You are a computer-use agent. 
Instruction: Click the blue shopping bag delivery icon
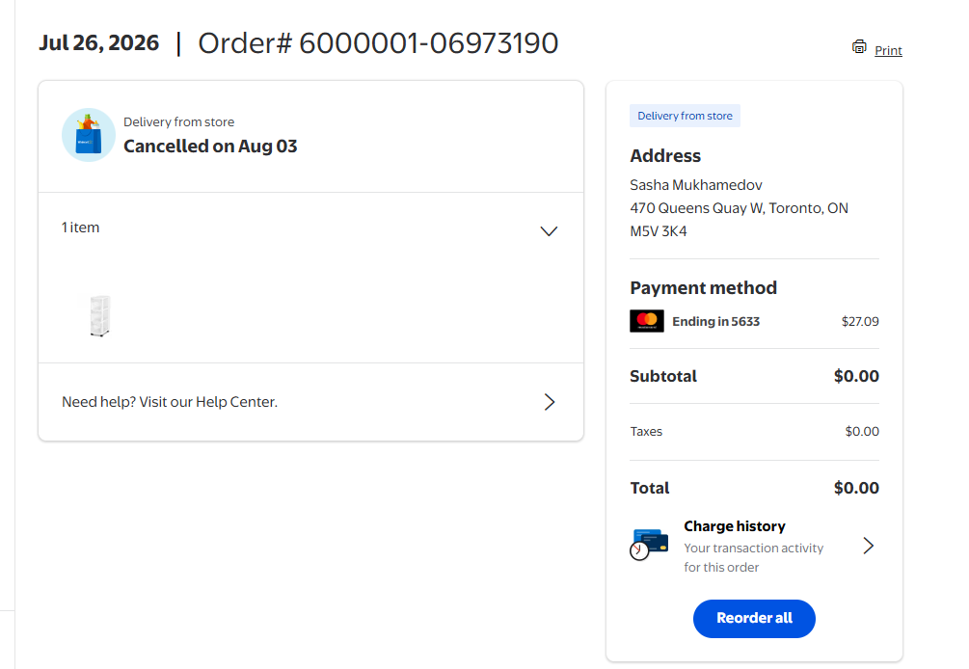click(89, 135)
